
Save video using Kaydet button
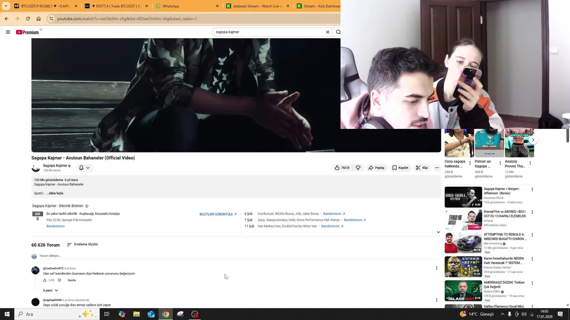tap(400, 168)
